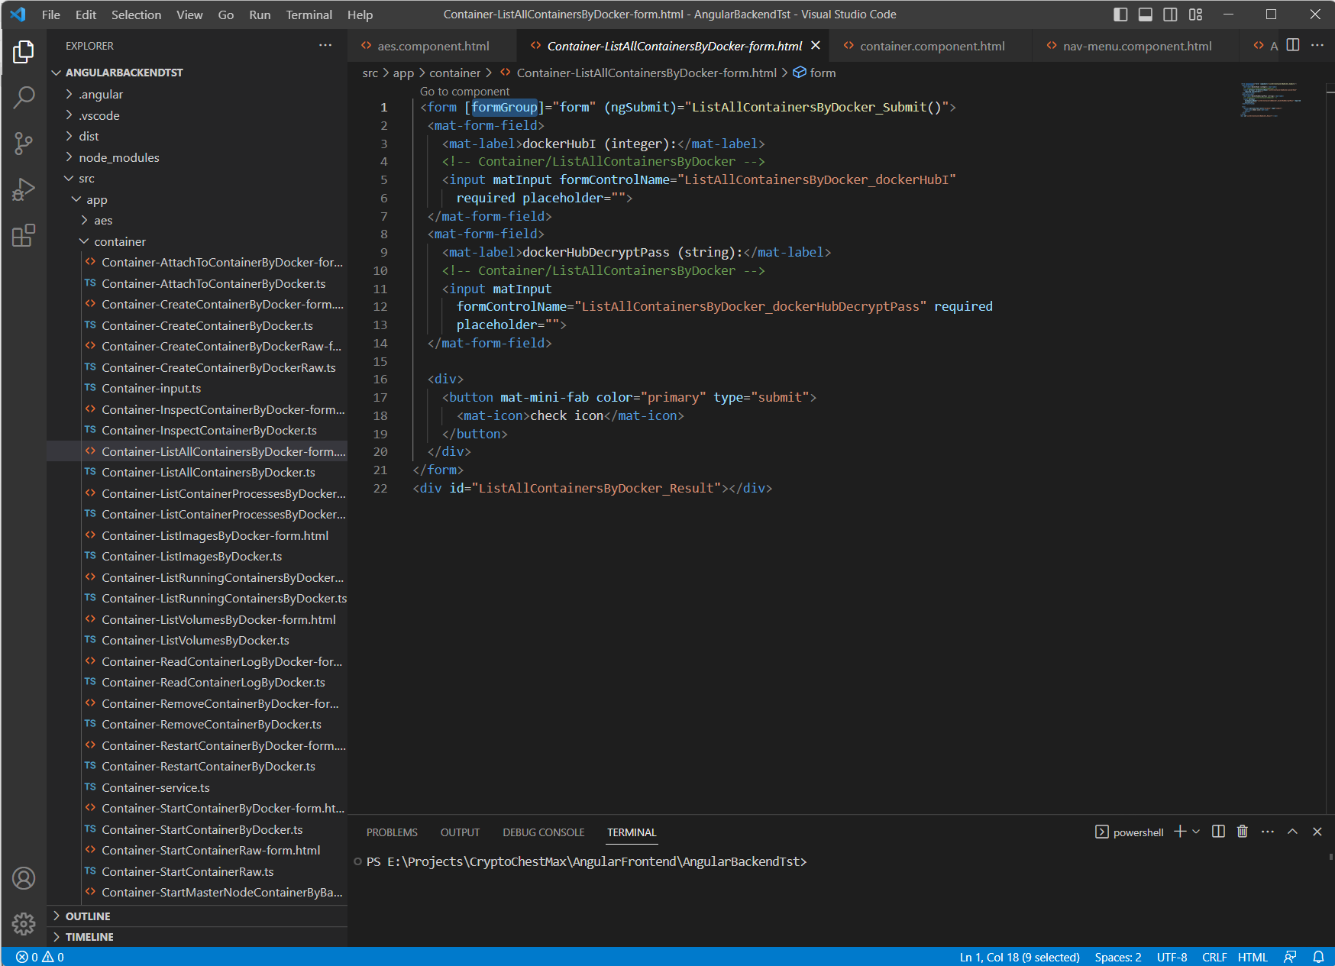1335x966 pixels.
Task: Click the Accounts icon in activity bar
Action: pyautogui.click(x=24, y=878)
